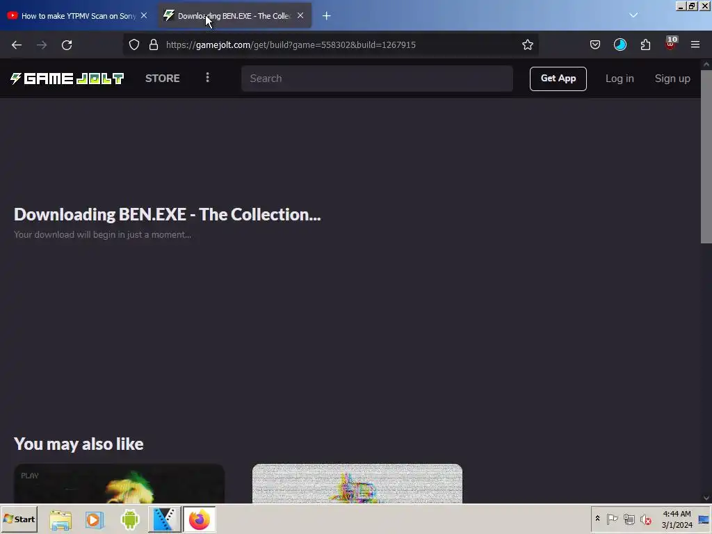
Task: Click the muted volume tray icon
Action: point(645,519)
